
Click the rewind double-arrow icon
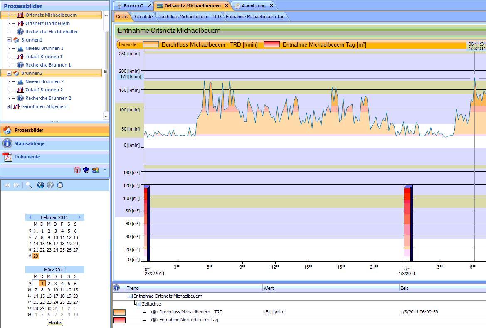coord(7,185)
